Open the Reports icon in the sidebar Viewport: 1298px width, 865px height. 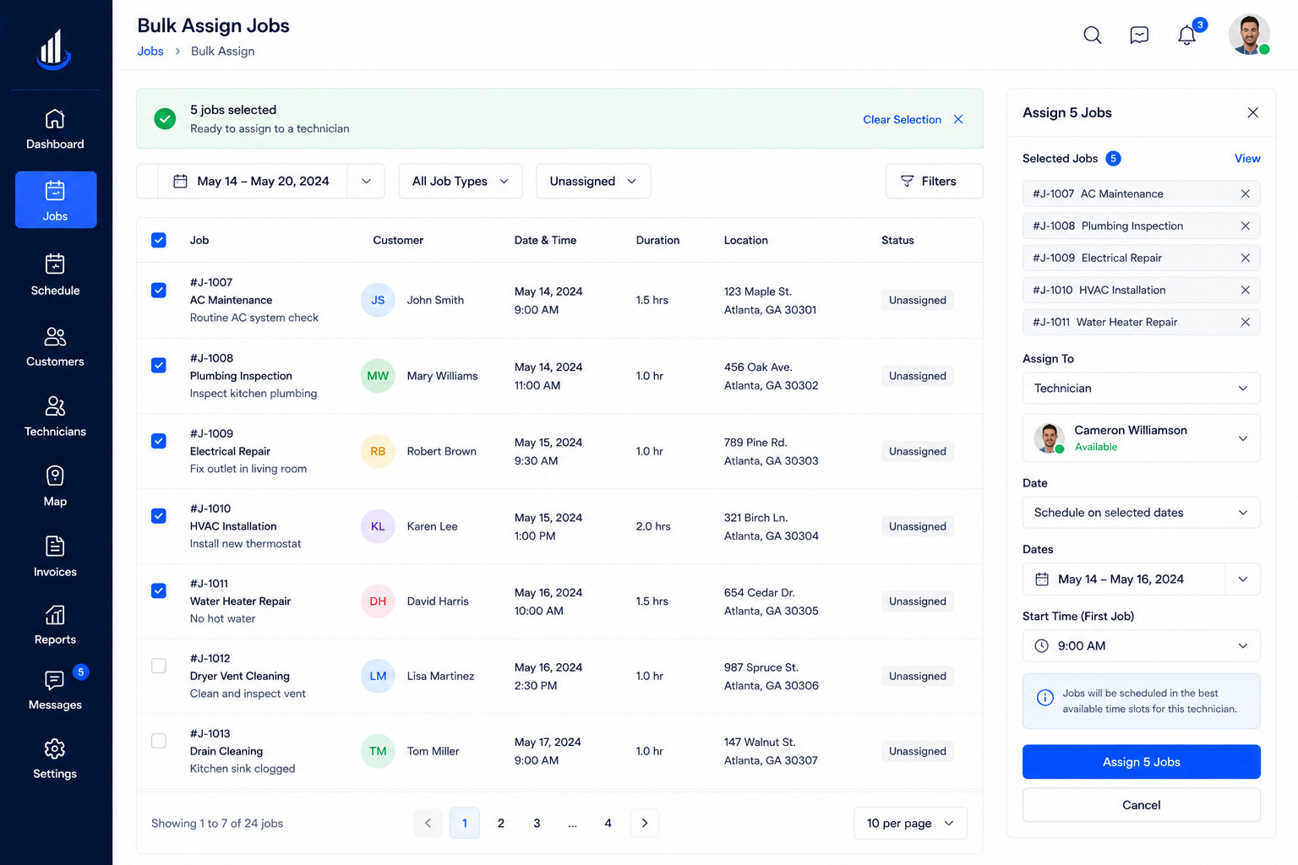pos(55,615)
